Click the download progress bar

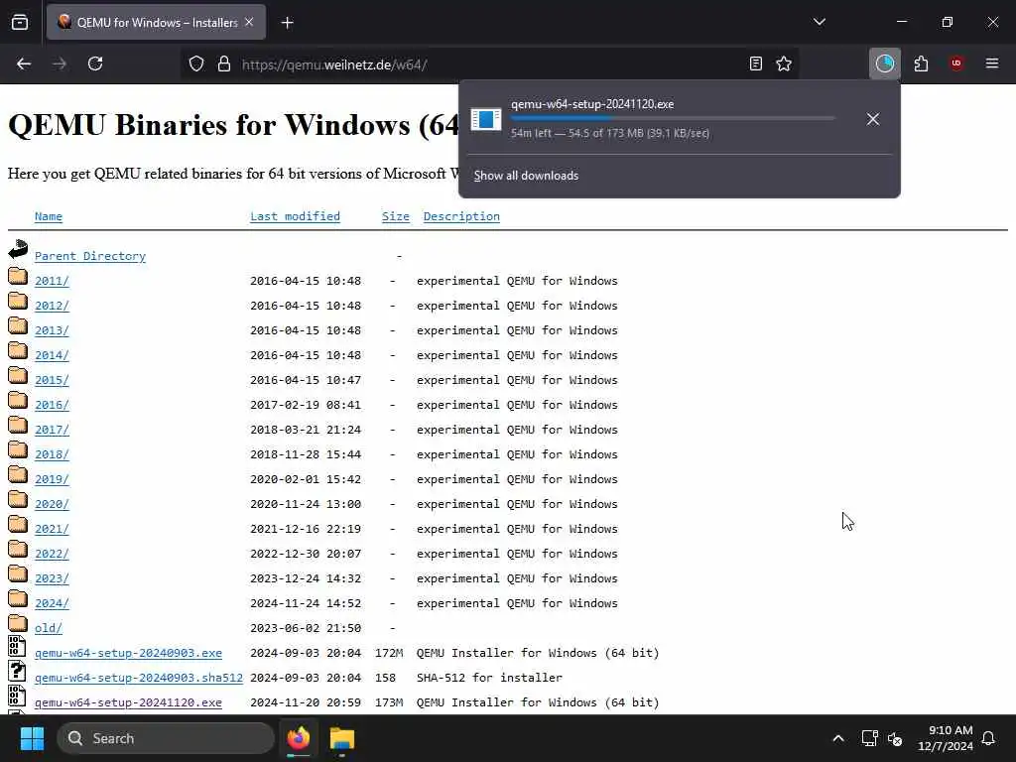[672, 119]
